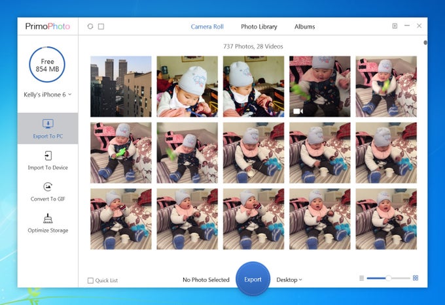Switch to grid view icon beside slider

pos(416,278)
